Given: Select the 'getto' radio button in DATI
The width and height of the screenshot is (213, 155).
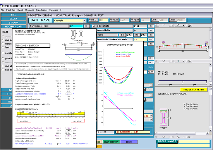Looking at the screenshot, I should tap(3, 59).
